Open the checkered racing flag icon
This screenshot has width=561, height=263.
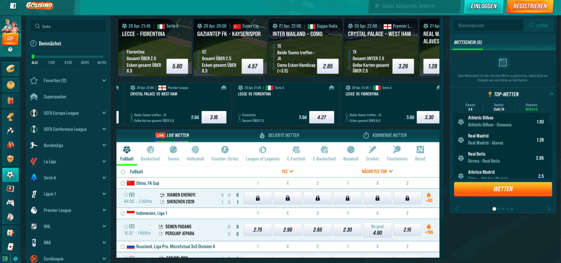(11, 130)
